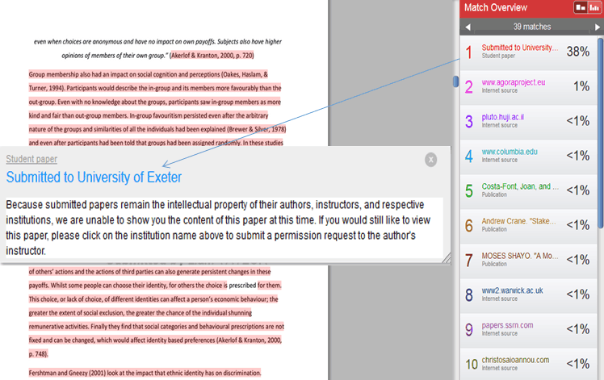Switch to Match Overview view icon
This screenshot has width=604, height=380.
click(x=579, y=7)
